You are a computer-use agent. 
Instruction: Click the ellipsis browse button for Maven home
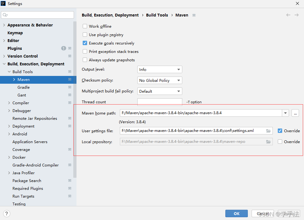295,113
